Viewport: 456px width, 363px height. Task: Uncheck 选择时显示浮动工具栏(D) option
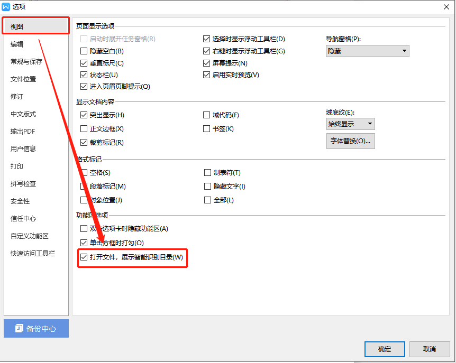tap(206, 39)
